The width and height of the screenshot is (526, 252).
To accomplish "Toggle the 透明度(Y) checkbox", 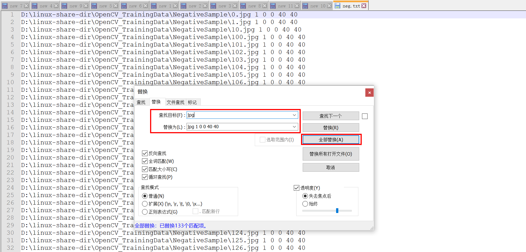I will coord(297,188).
